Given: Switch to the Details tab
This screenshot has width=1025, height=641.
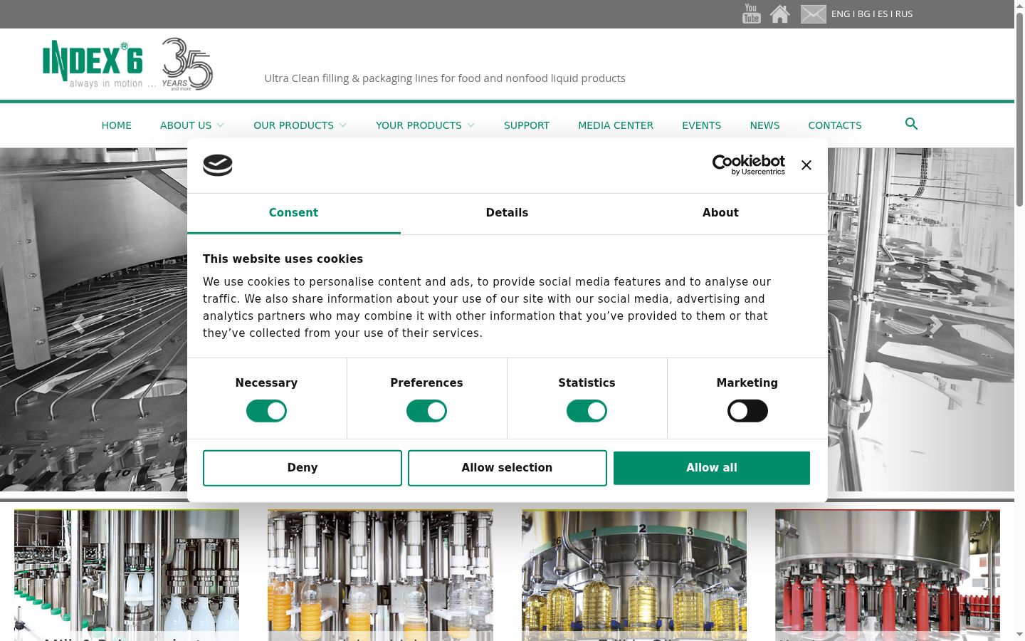Looking at the screenshot, I should (507, 213).
